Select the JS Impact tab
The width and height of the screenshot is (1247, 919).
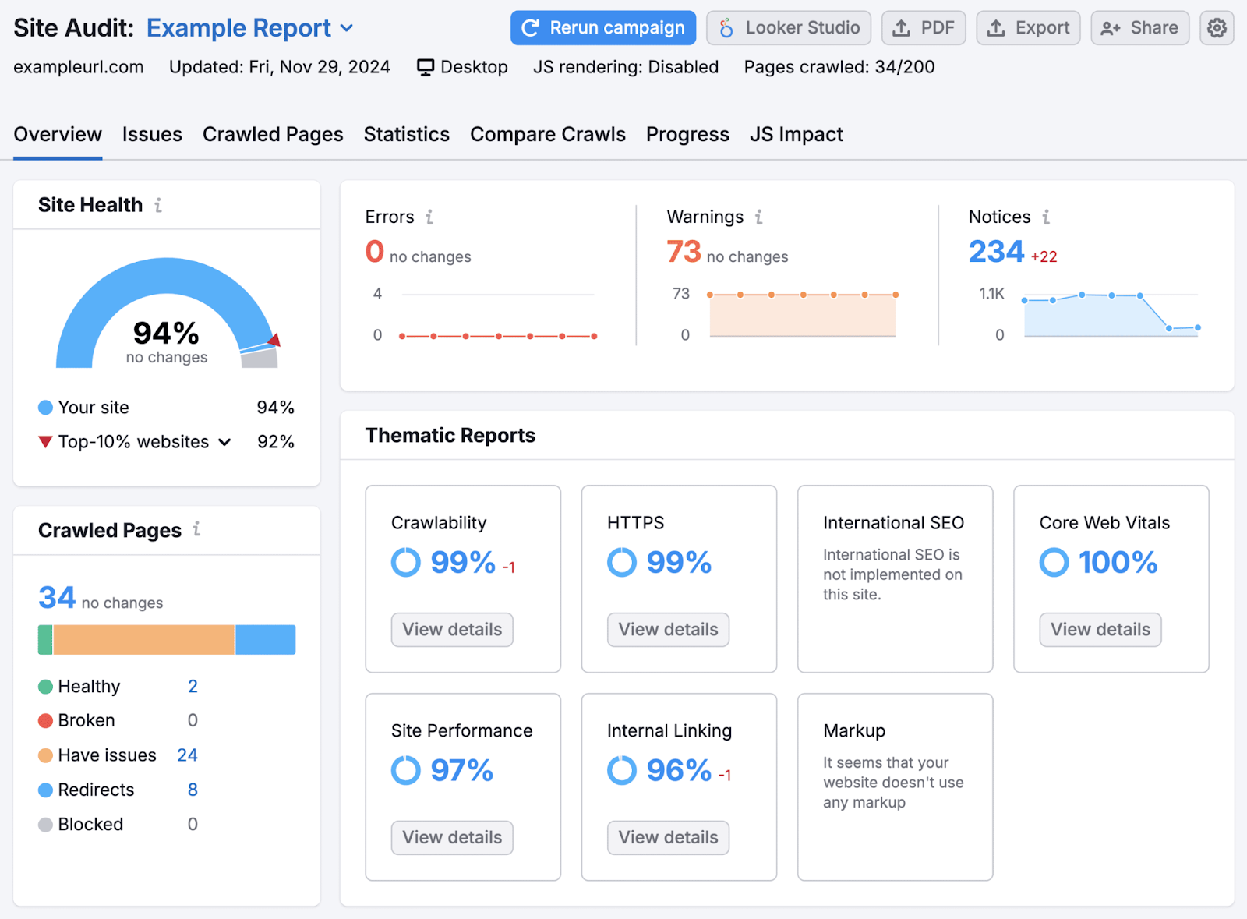[796, 133]
